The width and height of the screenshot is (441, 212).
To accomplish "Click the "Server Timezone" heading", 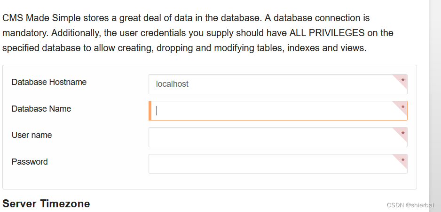I will 46,204.
